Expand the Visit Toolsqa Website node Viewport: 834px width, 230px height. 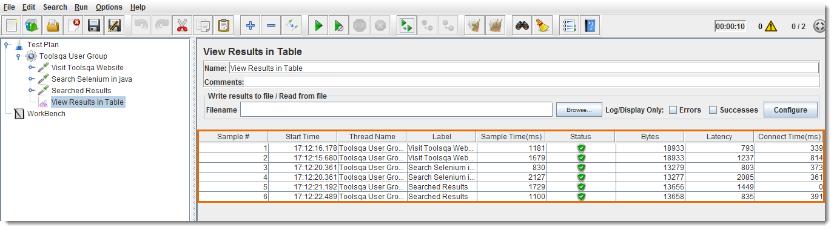pyautogui.click(x=32, y=67)
